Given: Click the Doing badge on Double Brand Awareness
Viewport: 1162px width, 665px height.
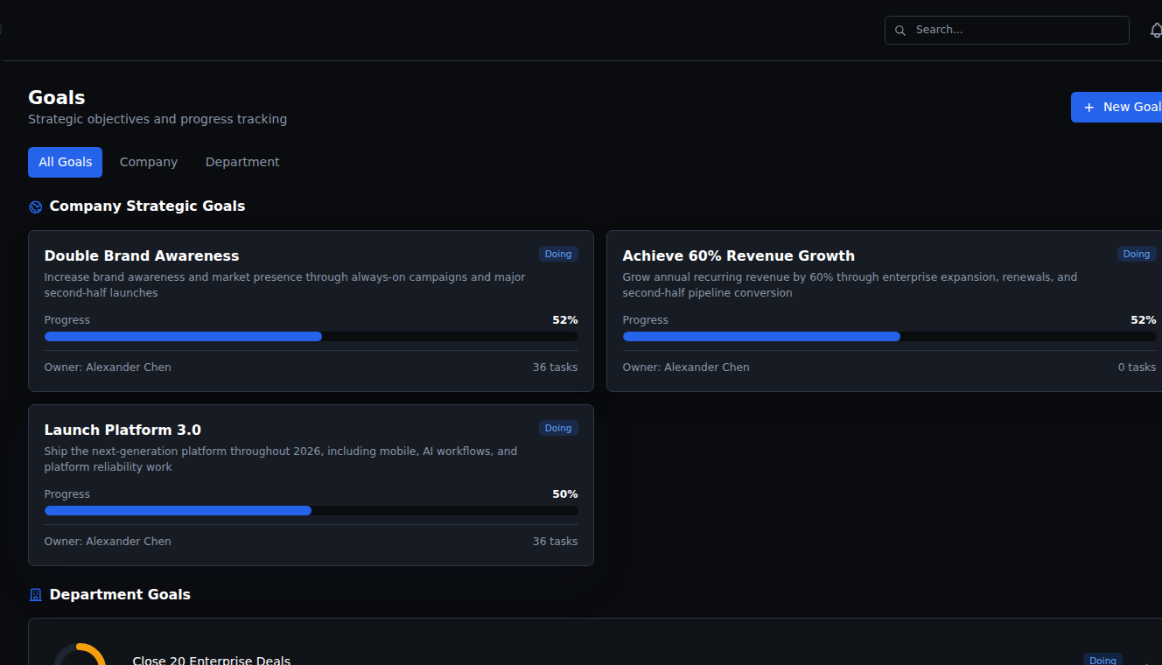Looking at the screenshot, I should pyautogui.click(x=558, y=254).
